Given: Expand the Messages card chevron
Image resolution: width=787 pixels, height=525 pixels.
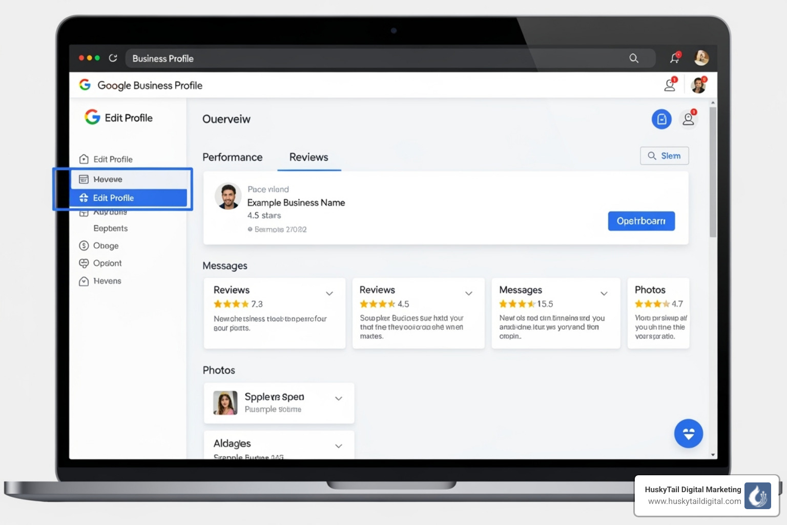Looking at the screenshot, I should click(604, 293).
